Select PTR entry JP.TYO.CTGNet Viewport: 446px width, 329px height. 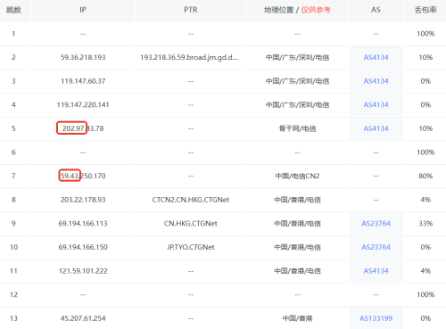pos(191,247)
